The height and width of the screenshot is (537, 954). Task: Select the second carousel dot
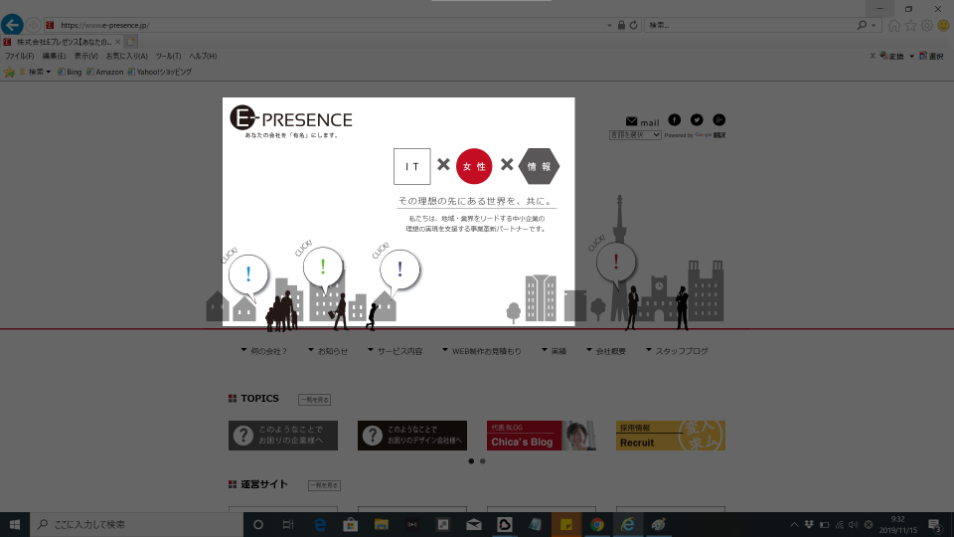483,461
